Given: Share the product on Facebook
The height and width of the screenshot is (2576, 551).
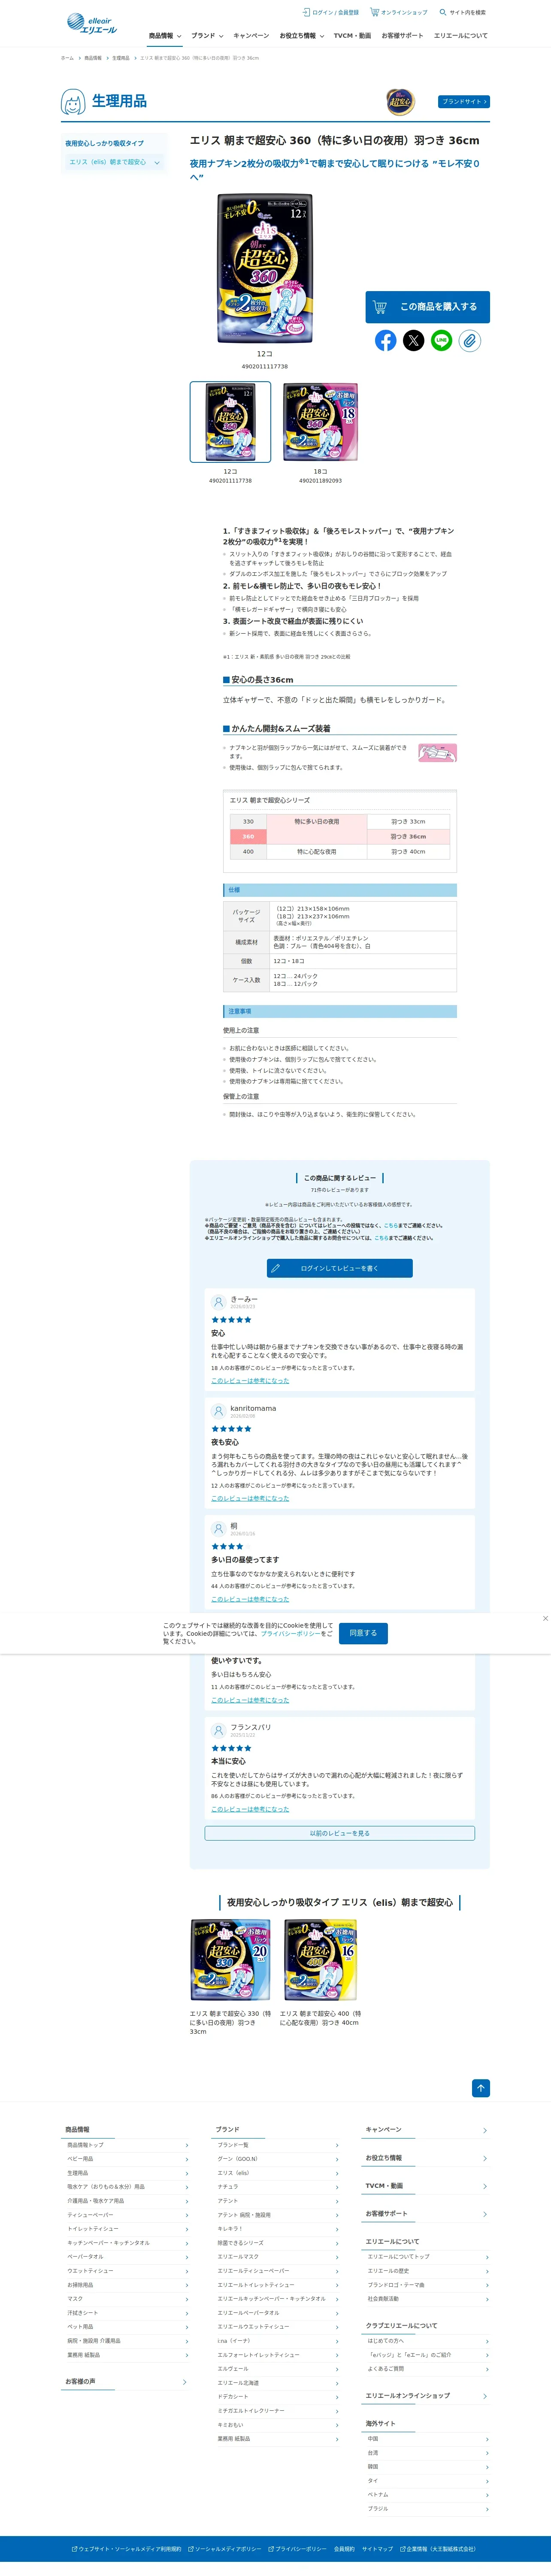Looking at the screenshot, I should (x=385, y=340).
